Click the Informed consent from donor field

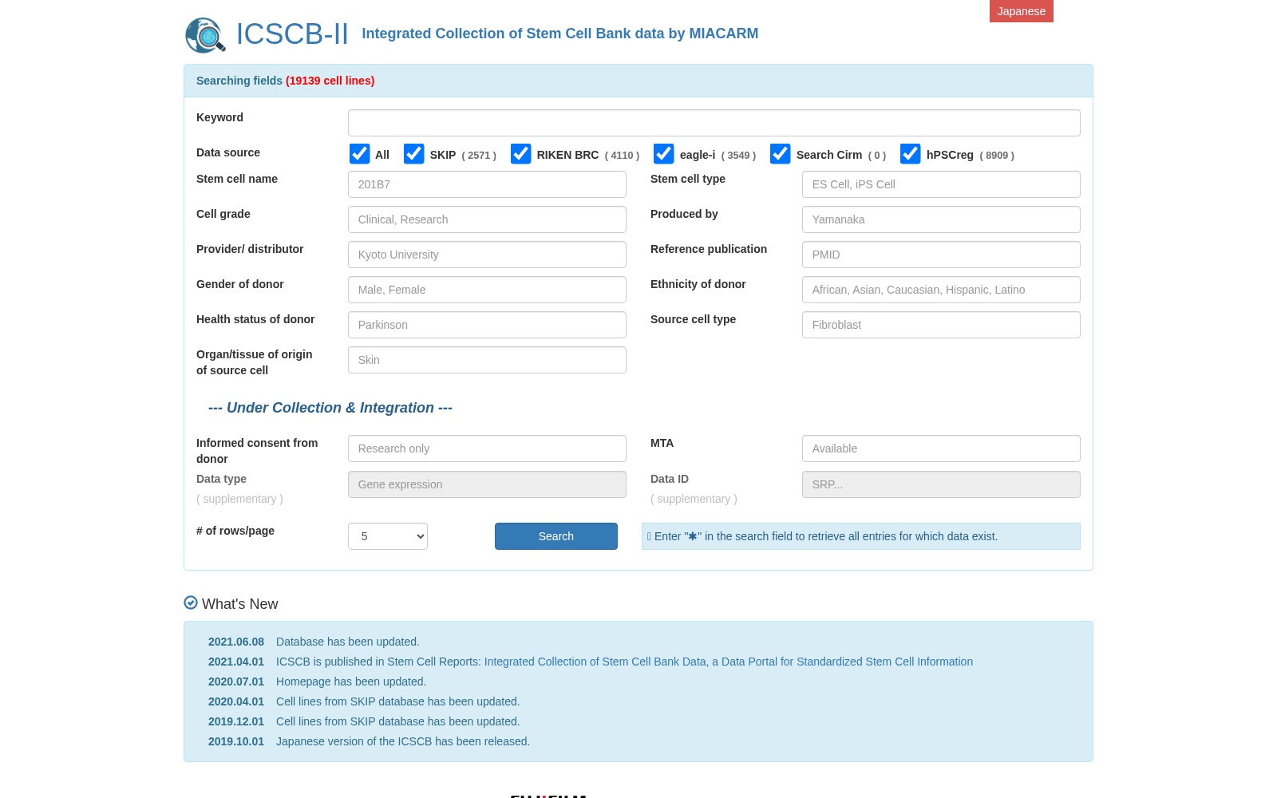(487, 448)
